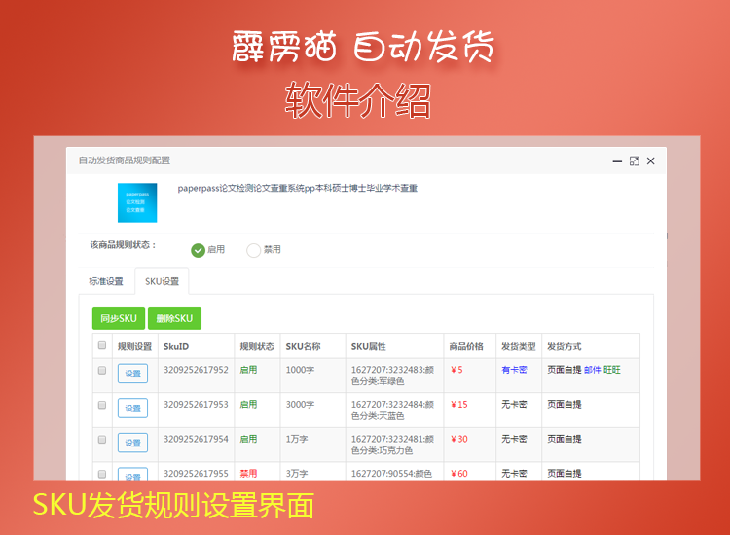
Task: Click the dialog title 自动发货商品规则配置
Action: [125, 160]
